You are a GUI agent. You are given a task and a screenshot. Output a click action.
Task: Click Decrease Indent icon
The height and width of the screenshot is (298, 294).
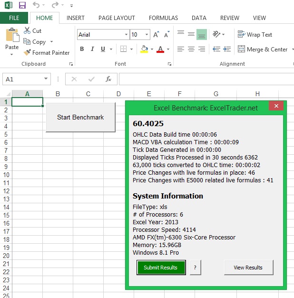pyautogui.click(x=216, y=49)
